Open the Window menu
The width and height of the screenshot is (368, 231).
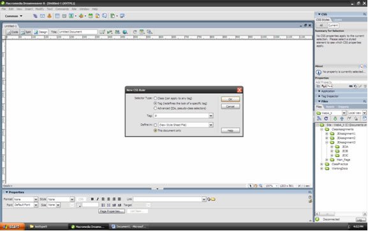[x=84, y=9]
